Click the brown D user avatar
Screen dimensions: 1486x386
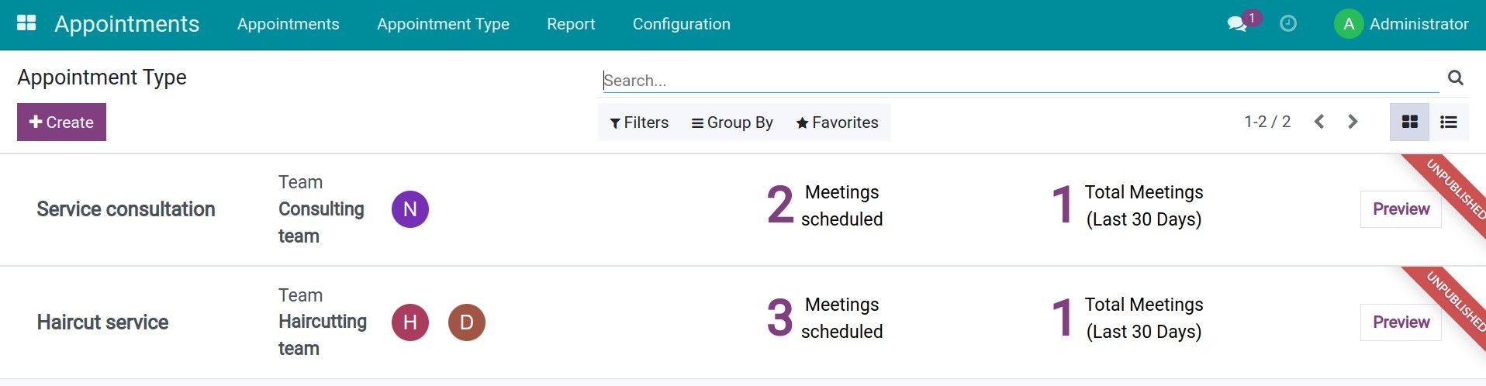point(467,322)
